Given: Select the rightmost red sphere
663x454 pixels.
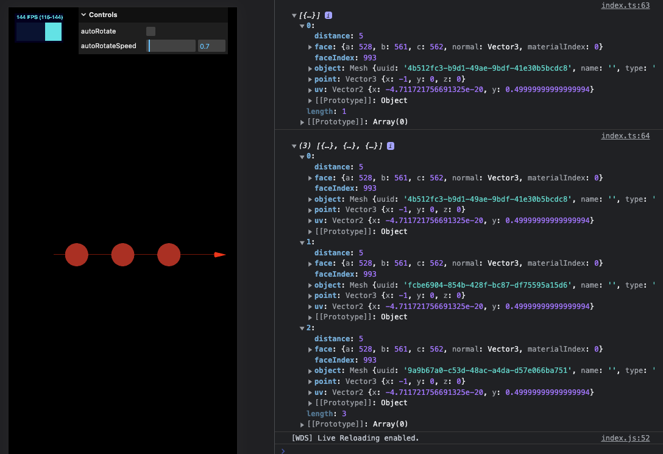Looking at the screenshot, I should coord(169,255).
